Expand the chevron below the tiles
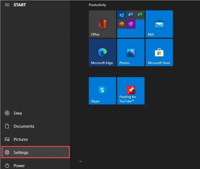 [80, 161]
